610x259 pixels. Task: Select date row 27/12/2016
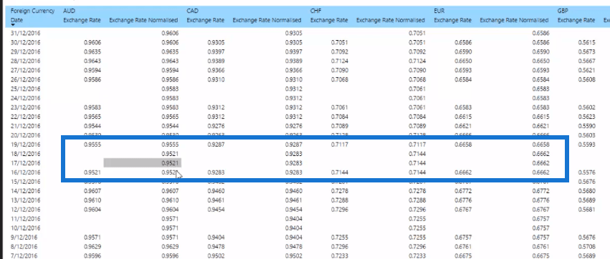click(x=25, y=71)
